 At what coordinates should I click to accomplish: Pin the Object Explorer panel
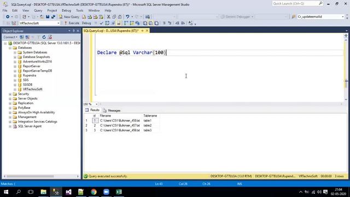(x=74, y=31)
